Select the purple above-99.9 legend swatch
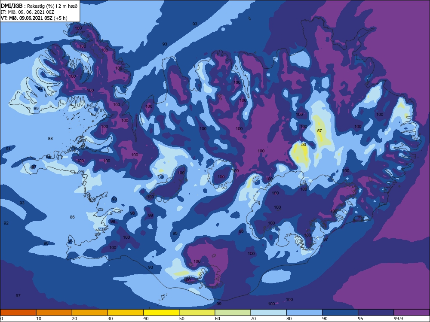This screenshot has height=322, width=430. click(412, 313)
